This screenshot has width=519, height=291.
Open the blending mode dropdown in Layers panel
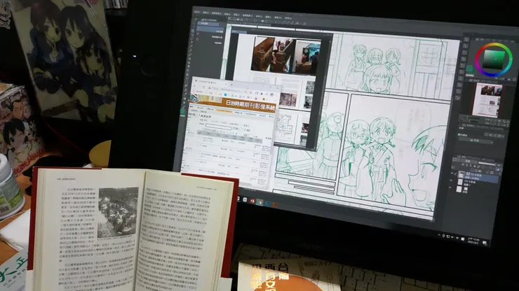468,161
